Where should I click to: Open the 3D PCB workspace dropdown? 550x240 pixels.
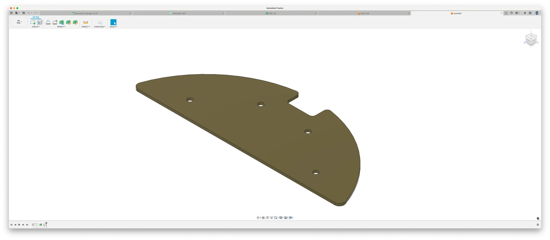coord(19,22)
